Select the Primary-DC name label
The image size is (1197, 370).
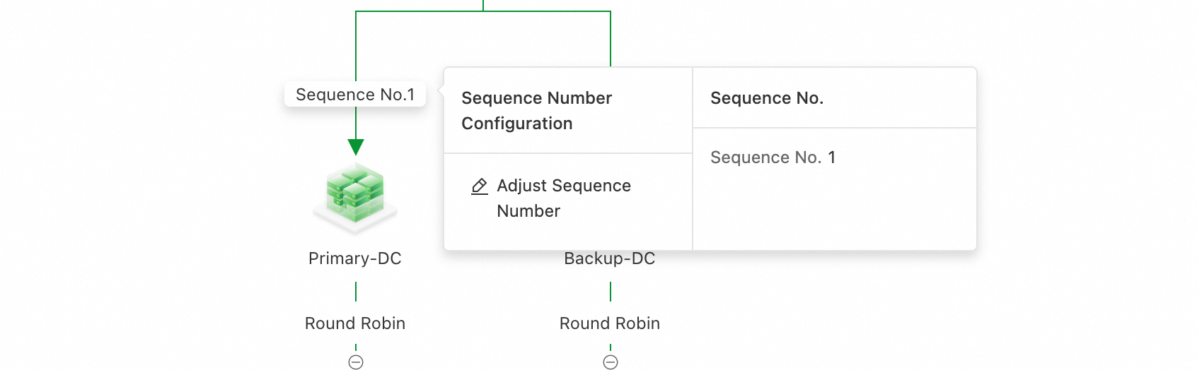coord(355,258)
